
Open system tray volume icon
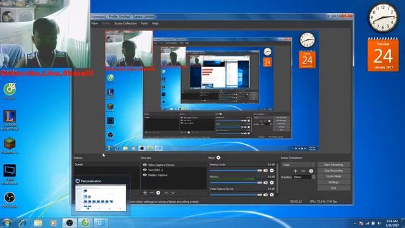click(379, 223)
